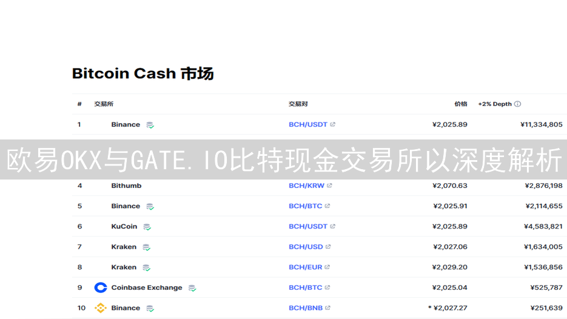Viewport: 567px width, 319px height.
Task: Click the 交易对 column header
Action: 298,104
